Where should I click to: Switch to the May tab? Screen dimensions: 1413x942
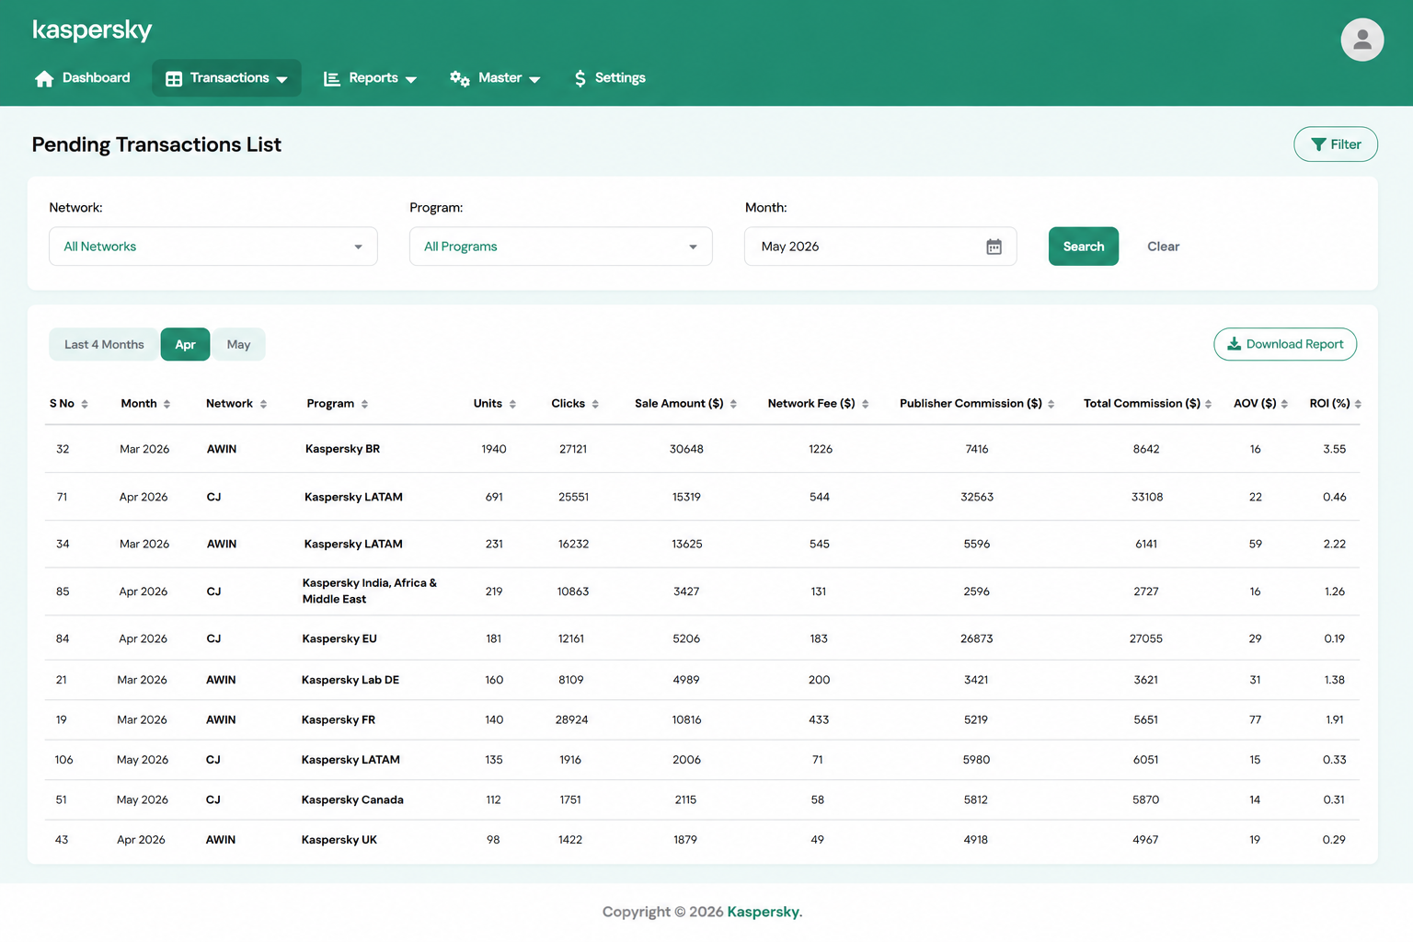[238, 344]
